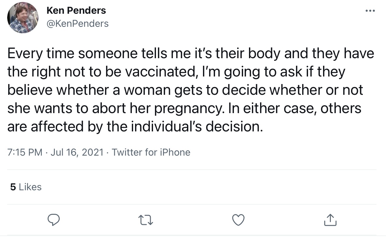The width and height of the screenshot is (386, 237).
Task: Open the share tweet icon
Action: [330, 220]
